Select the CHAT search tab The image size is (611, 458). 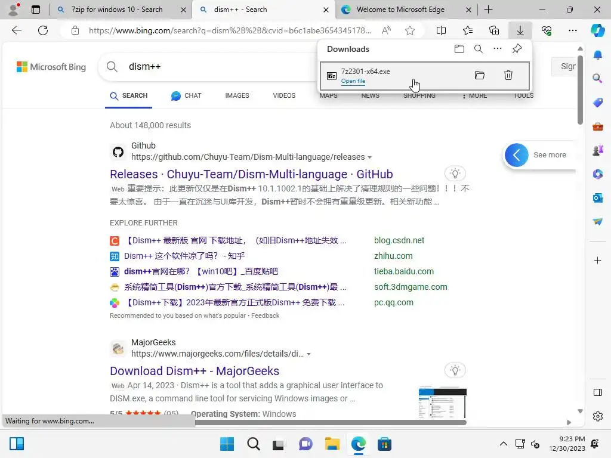coord(186,95)
